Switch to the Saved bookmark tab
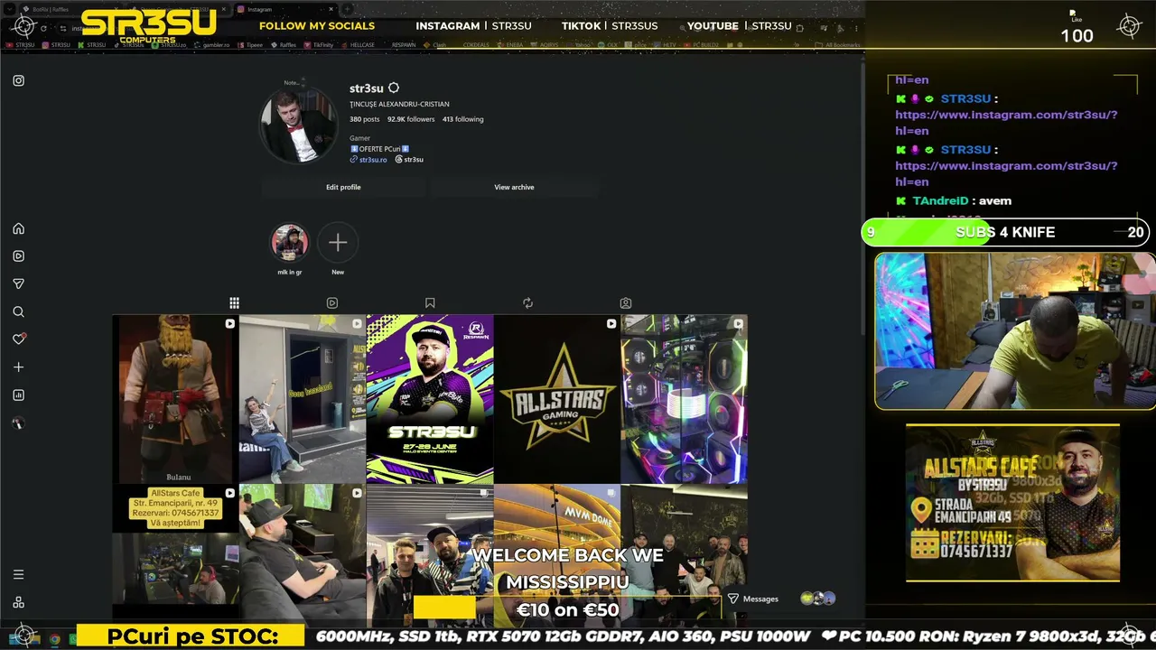The width and height of the screenshot is (1156, 650). tap(430, 303)
